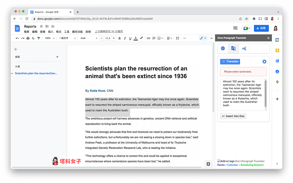Click the Print icon
Viewport: 293px width, 183px height.
(x=28, y=38)
